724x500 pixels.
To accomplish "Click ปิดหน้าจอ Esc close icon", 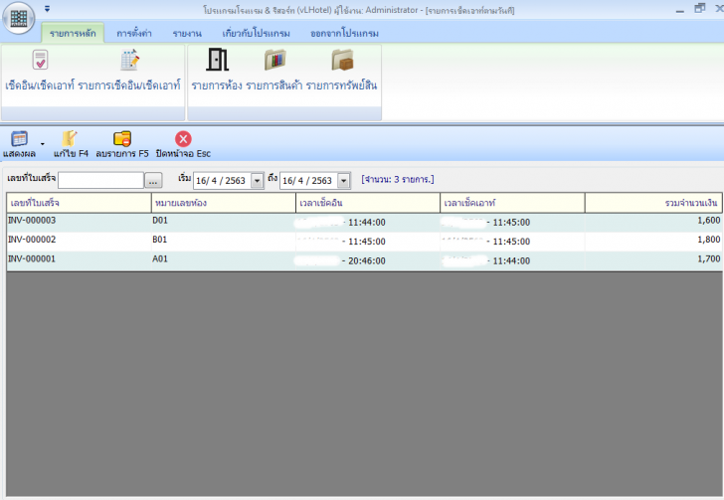I will (183, 139).
